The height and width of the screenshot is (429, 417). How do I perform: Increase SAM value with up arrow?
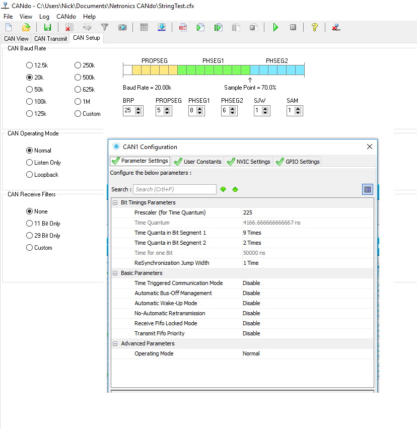298,109
